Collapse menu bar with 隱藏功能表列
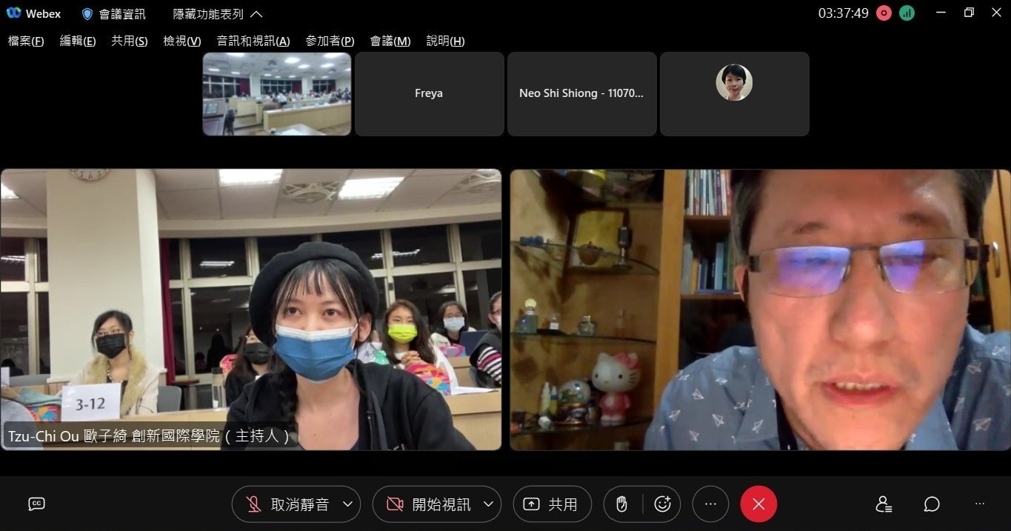Viewport: 1011px width, 531px height. pyautogui.click(x=218, y=14)
